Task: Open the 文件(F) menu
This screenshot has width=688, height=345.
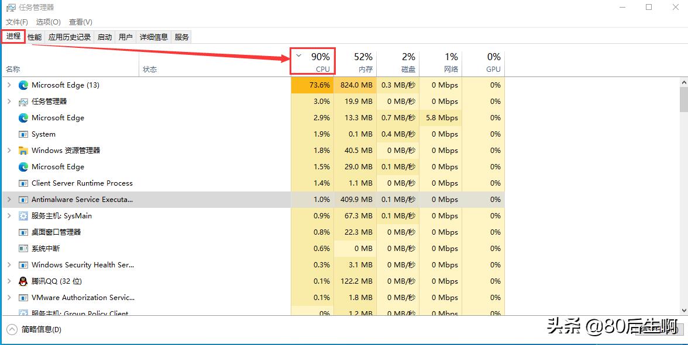Action: [x=17, y=22]
